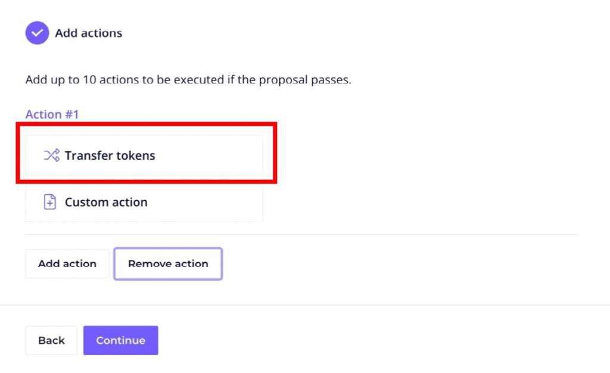Click the Action #1 label
This screenshot has height=373, width=610.
point(52,114)
